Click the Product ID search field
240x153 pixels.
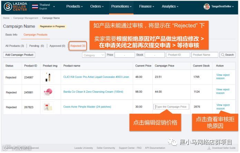178,55
